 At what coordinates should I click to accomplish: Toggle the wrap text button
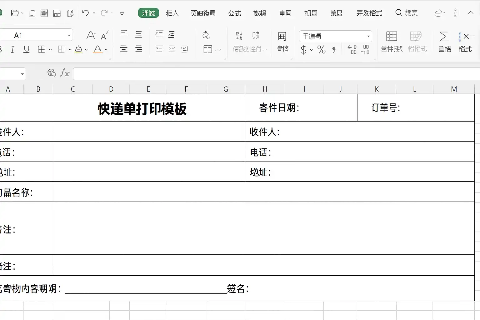pos(206,35)
